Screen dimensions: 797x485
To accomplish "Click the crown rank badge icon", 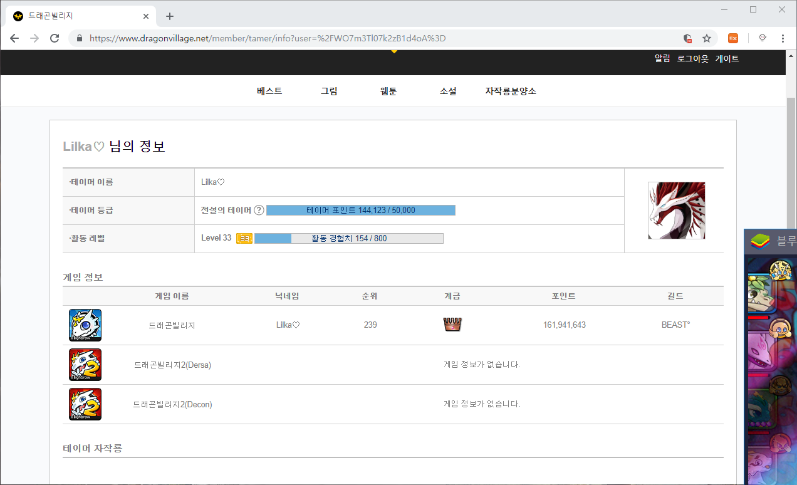I will (x=452, y=325).
